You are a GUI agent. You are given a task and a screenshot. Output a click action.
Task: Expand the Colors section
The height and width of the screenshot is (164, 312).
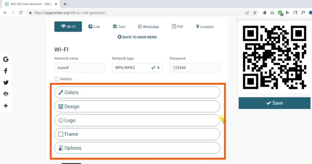point(137,92)
